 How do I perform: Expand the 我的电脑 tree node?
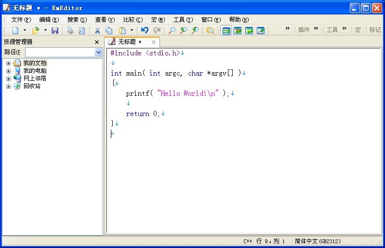click(8, 71)
